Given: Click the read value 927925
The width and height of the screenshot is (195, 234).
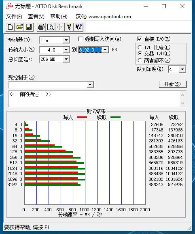Looking at the screenshot, I should [175, 185].
